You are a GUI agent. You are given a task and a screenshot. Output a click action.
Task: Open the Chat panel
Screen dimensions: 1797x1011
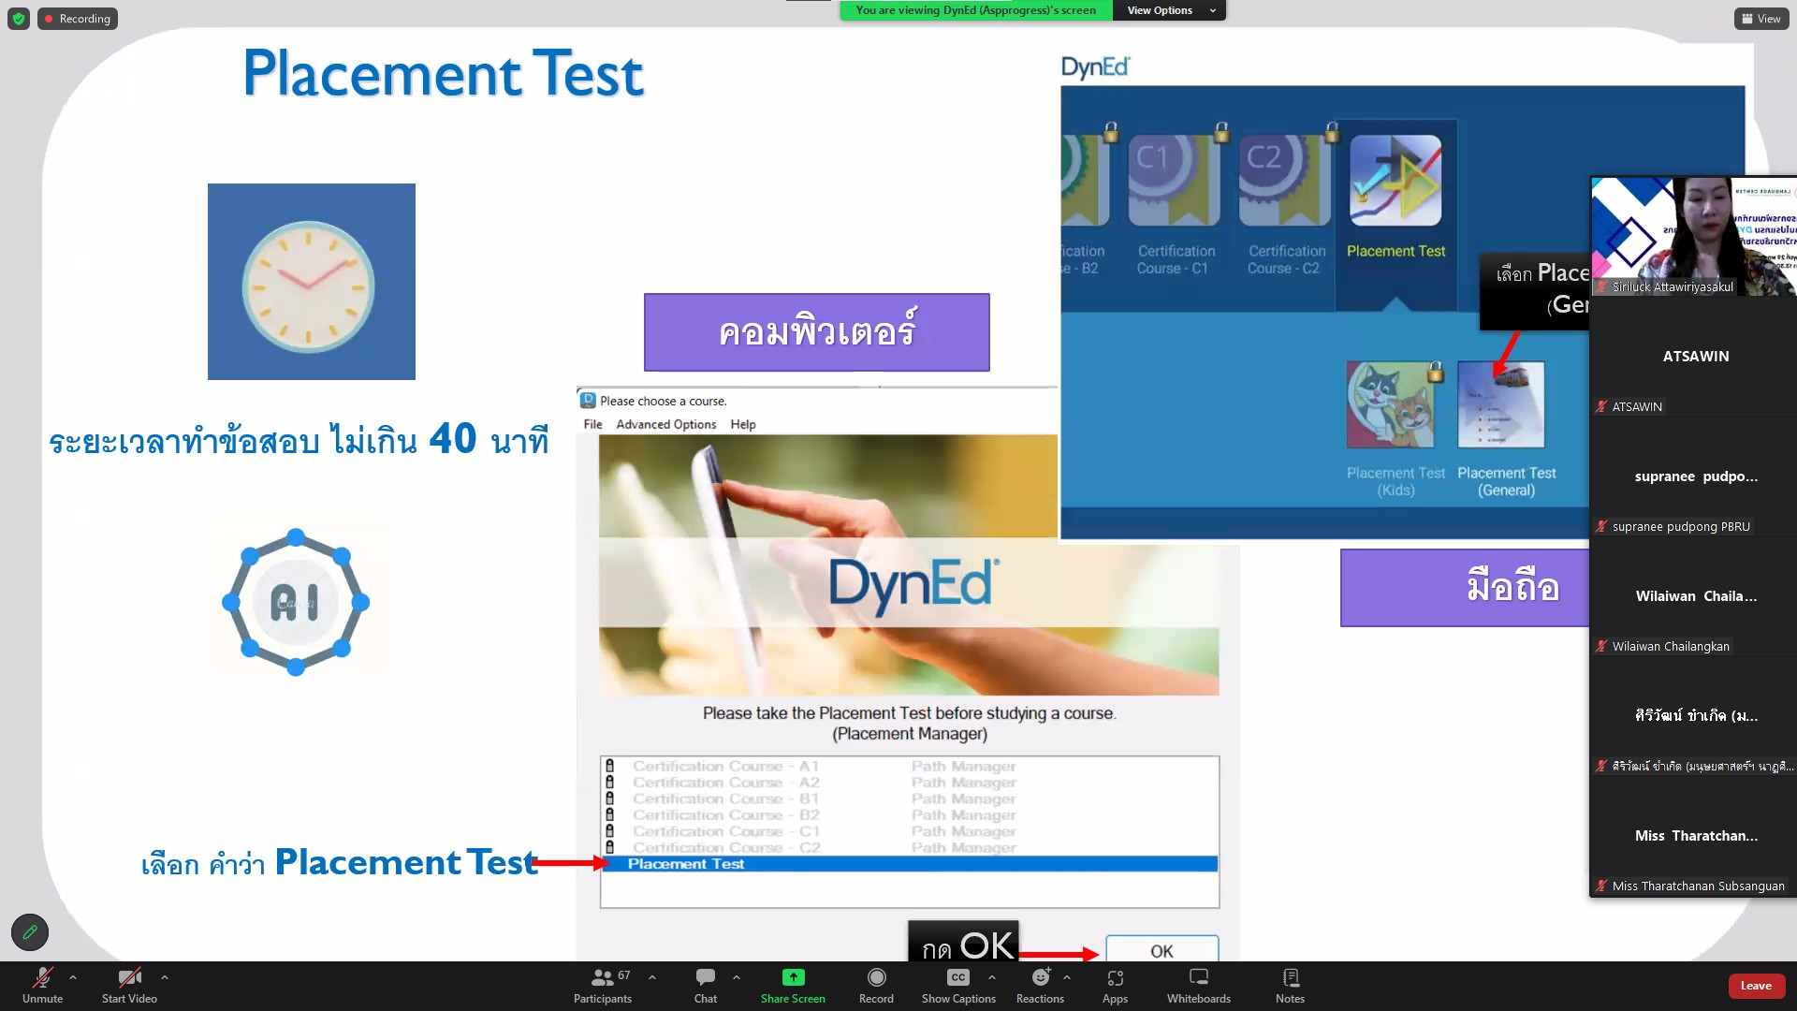(705, 985)
